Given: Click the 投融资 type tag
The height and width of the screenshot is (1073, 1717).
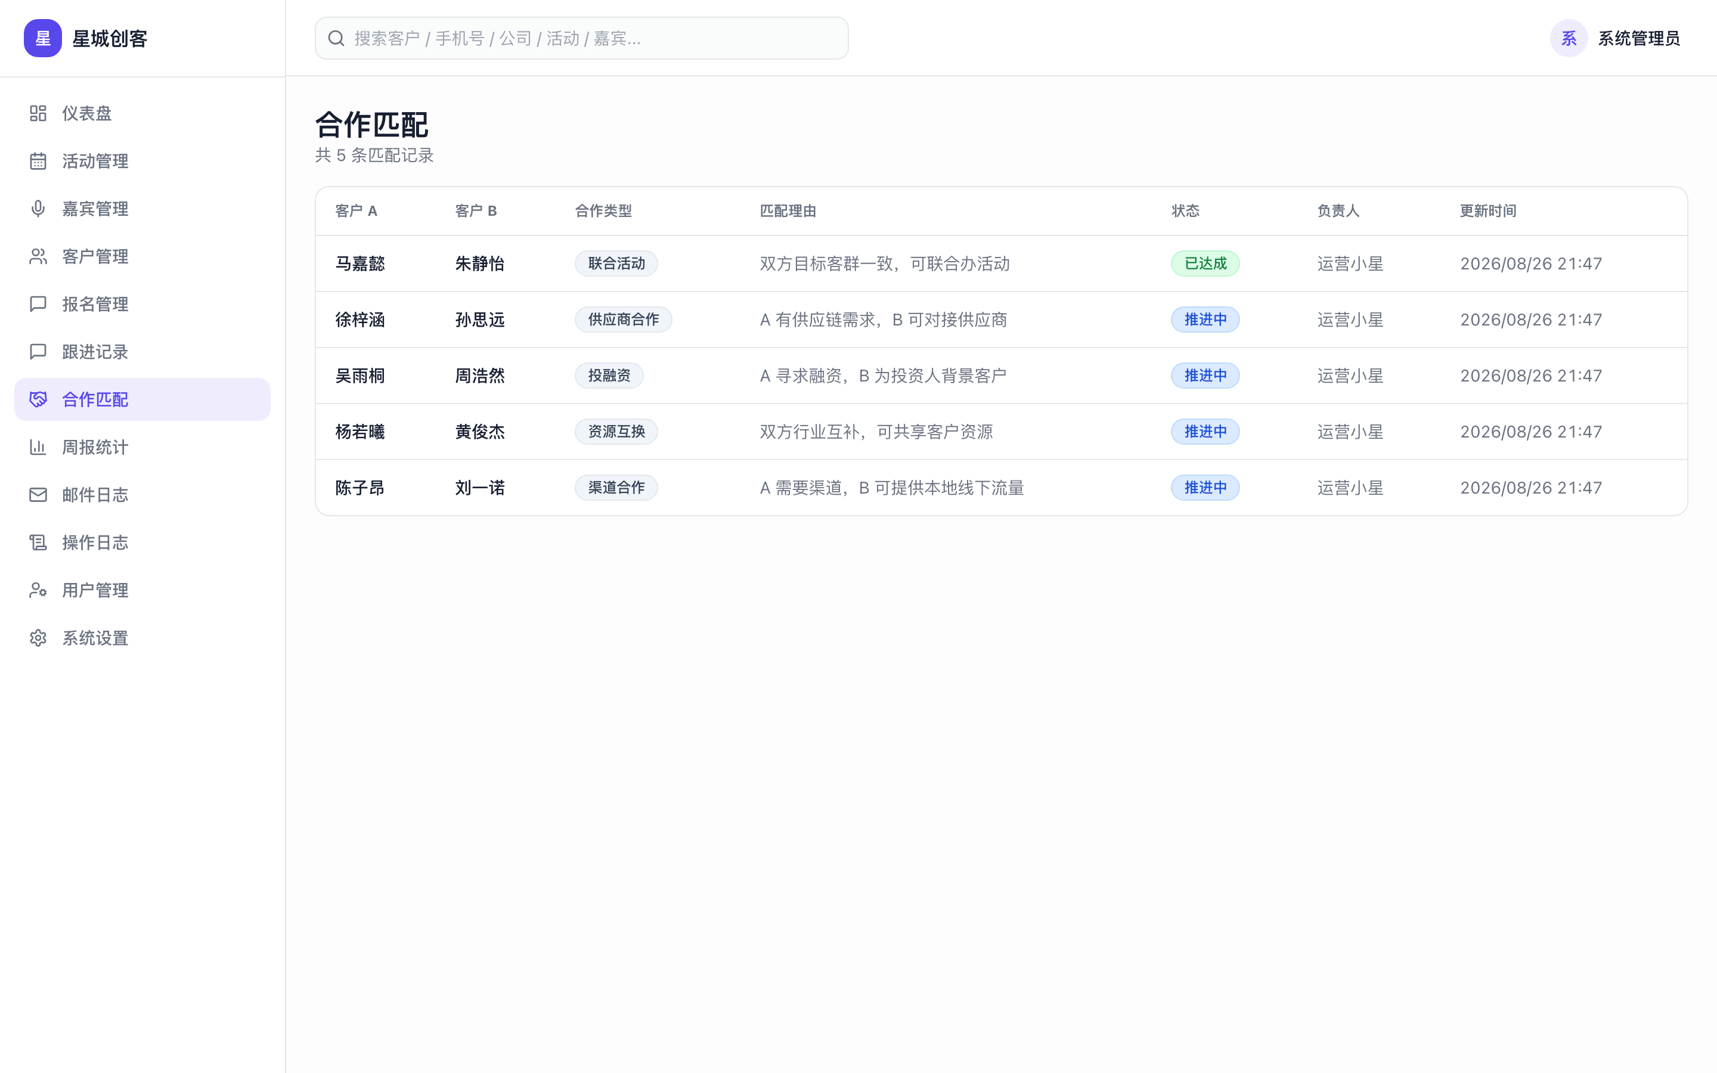Looking at the screenshot, I should coord(609,376).
